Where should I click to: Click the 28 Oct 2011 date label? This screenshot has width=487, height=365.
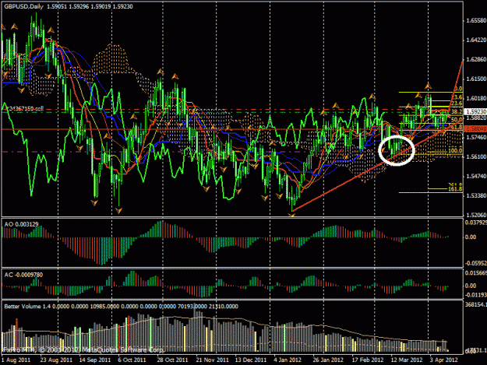click(x=172, y=360)
